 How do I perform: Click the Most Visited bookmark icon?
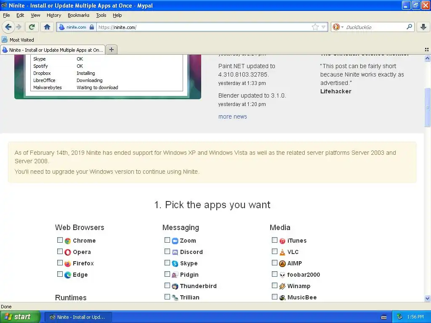4,40
